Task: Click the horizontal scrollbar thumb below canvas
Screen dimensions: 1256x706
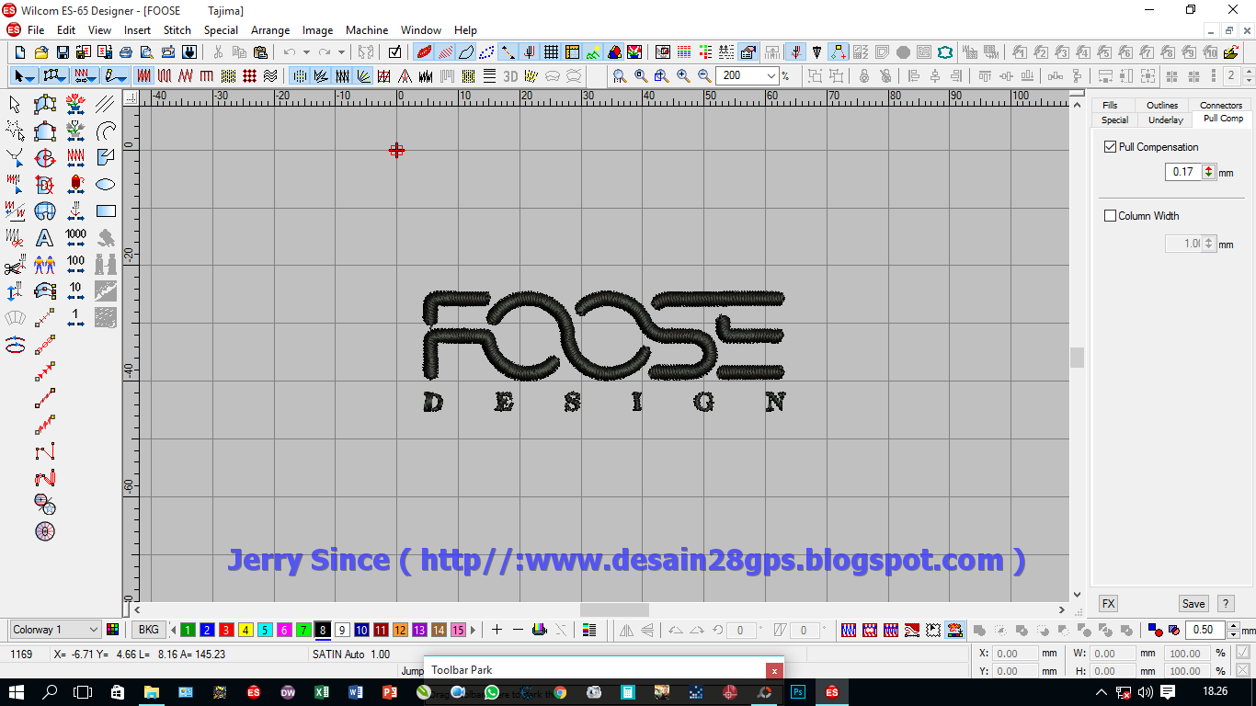Action: [x=614, y=609]
